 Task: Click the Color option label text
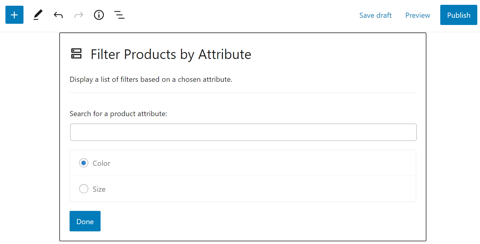101,163
